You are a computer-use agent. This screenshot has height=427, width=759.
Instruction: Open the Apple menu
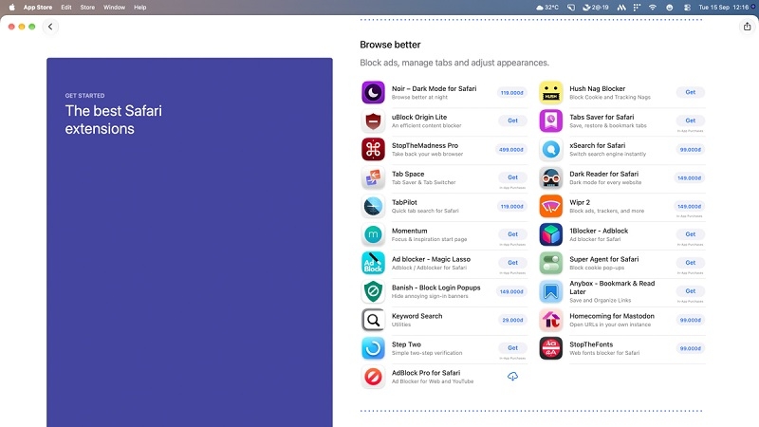pyautogui.click(x=11, y=8)
